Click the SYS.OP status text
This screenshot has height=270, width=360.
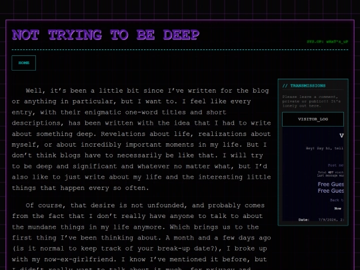point(327,41)
